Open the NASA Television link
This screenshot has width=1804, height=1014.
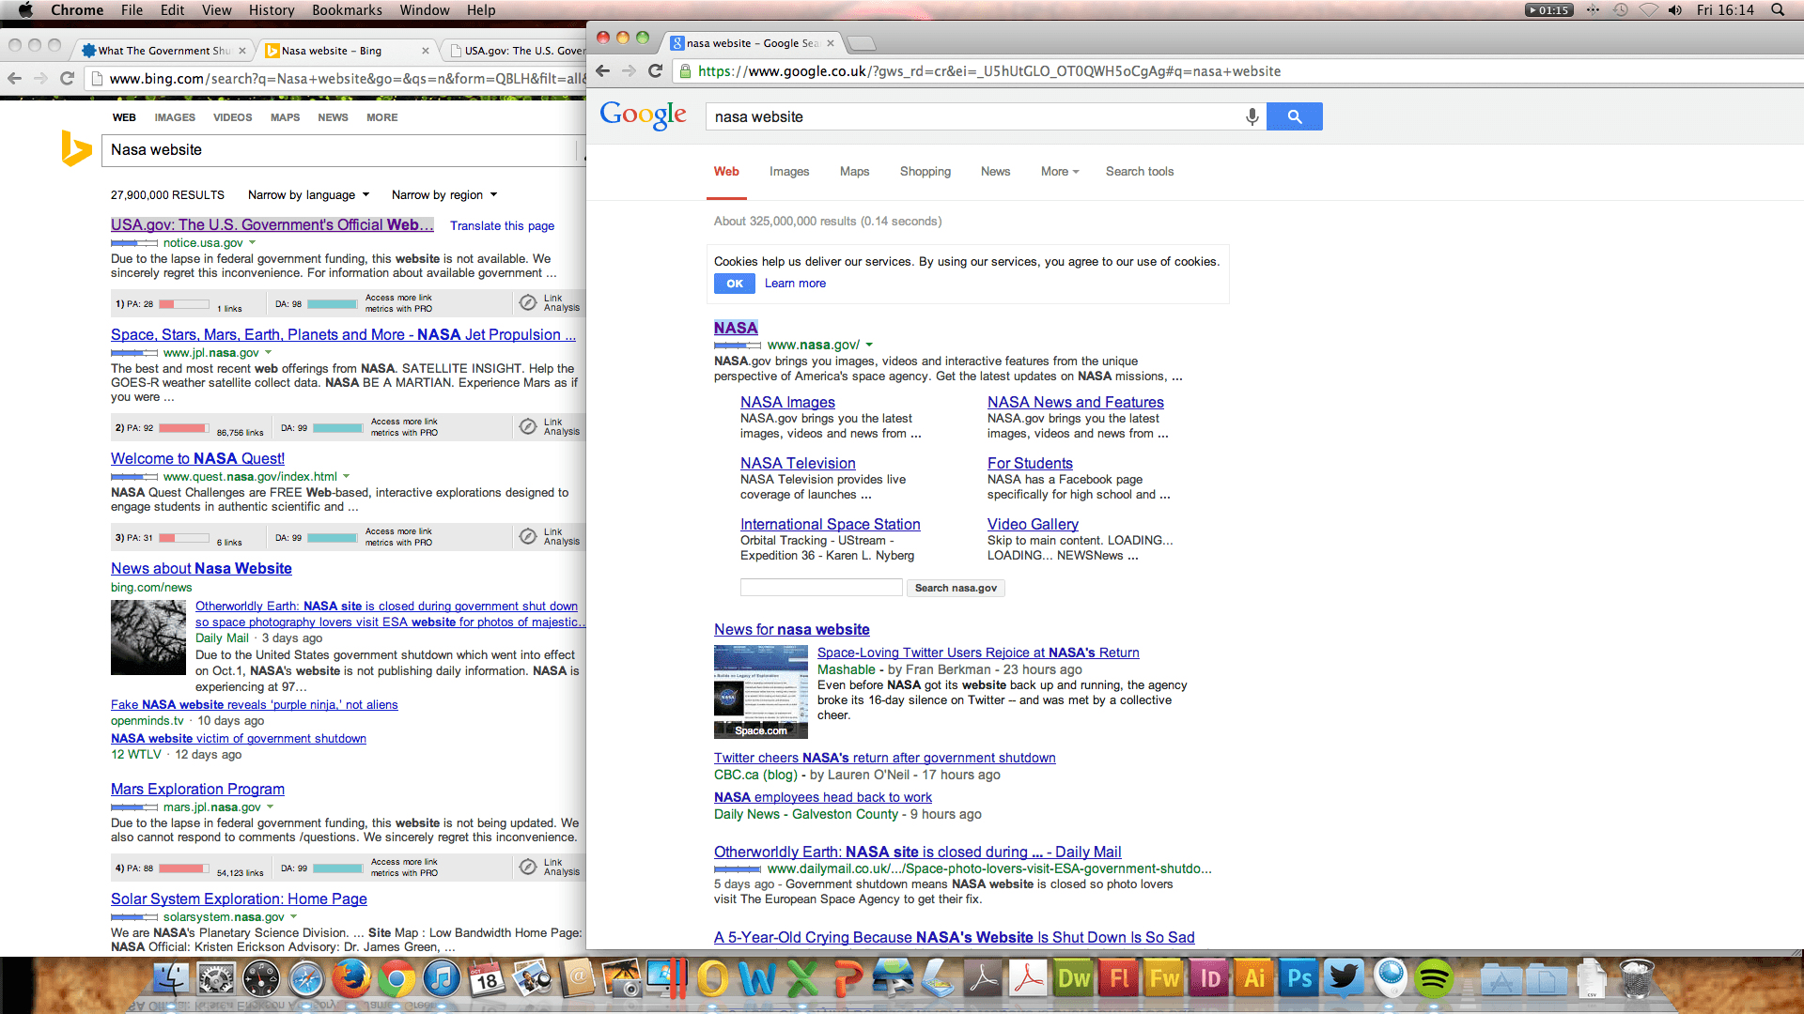pos(798,464)
